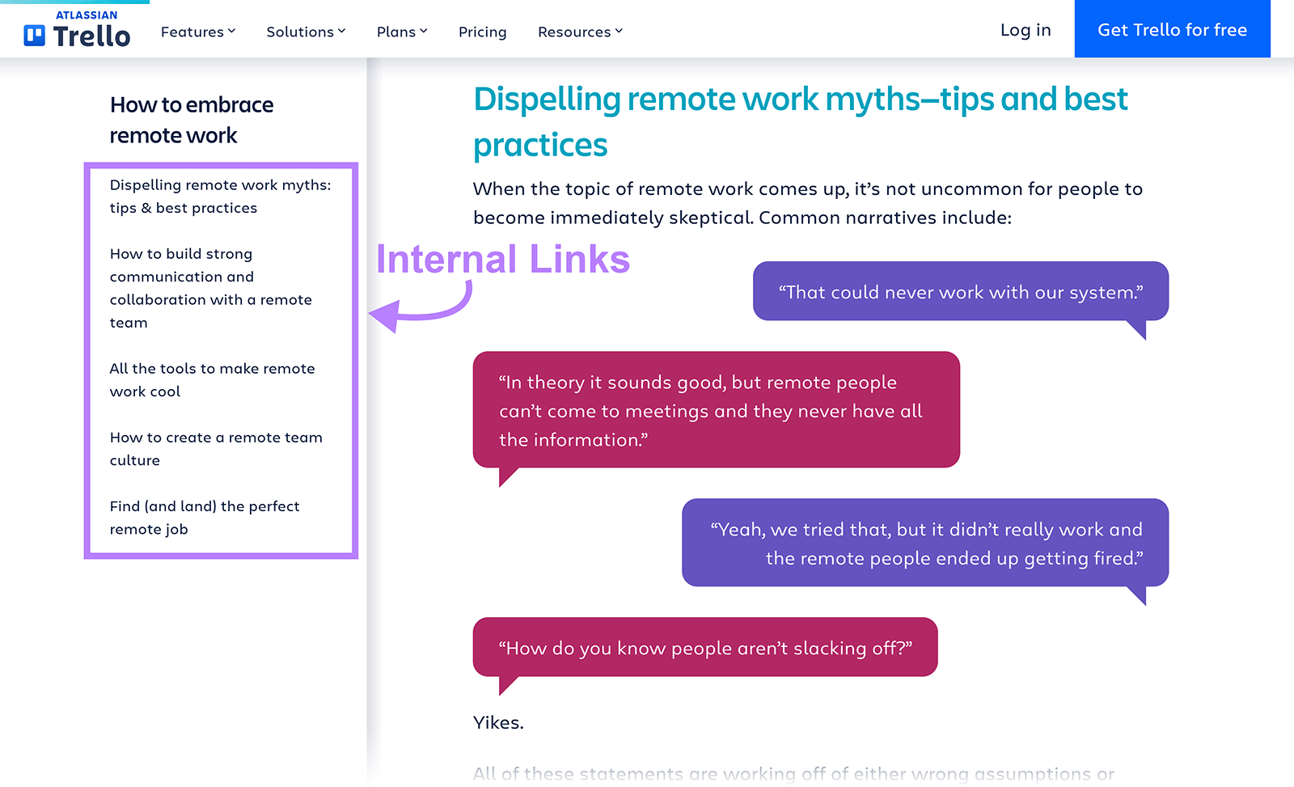Click the How to embrace remote work heading
Image resolution: width=1294 pixels, height=787 pixels.
[191, 119]
